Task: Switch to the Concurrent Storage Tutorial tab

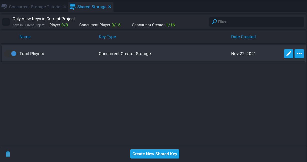Action: tap(35, 7)
